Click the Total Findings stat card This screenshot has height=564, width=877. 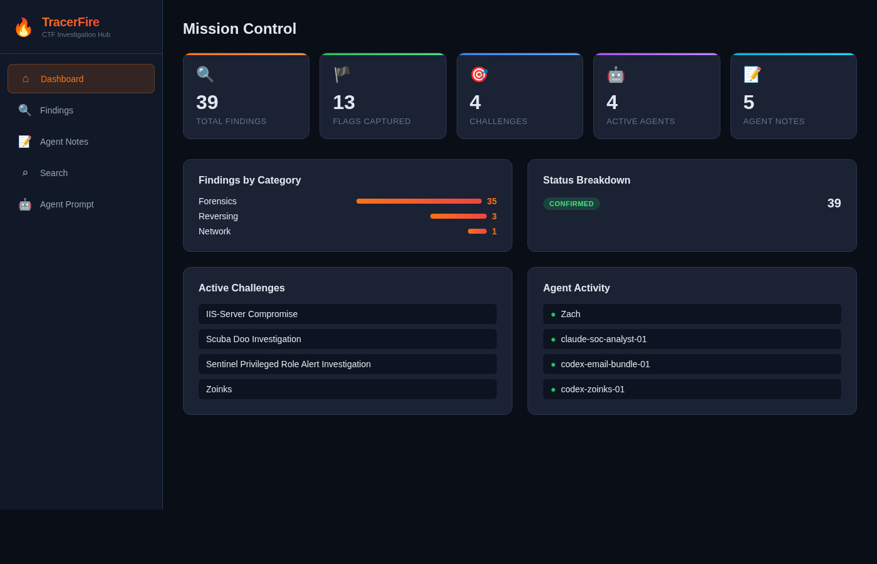(x=246, y=95)
